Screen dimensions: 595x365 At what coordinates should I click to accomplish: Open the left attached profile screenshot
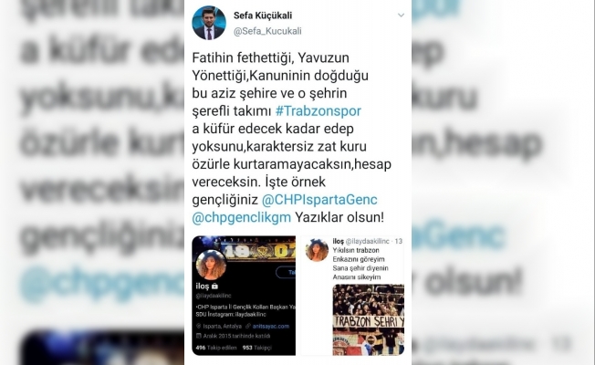[244, 296]
